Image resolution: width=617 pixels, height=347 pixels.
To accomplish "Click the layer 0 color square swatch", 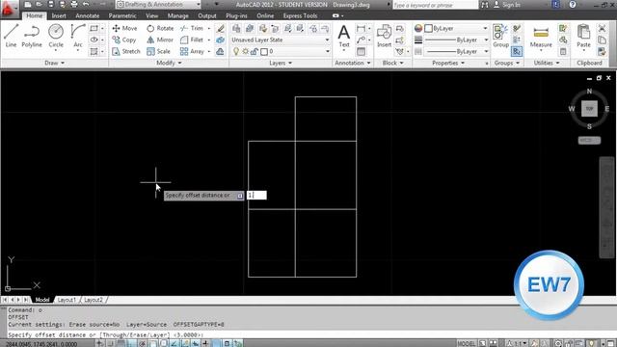I will [264, 51].
